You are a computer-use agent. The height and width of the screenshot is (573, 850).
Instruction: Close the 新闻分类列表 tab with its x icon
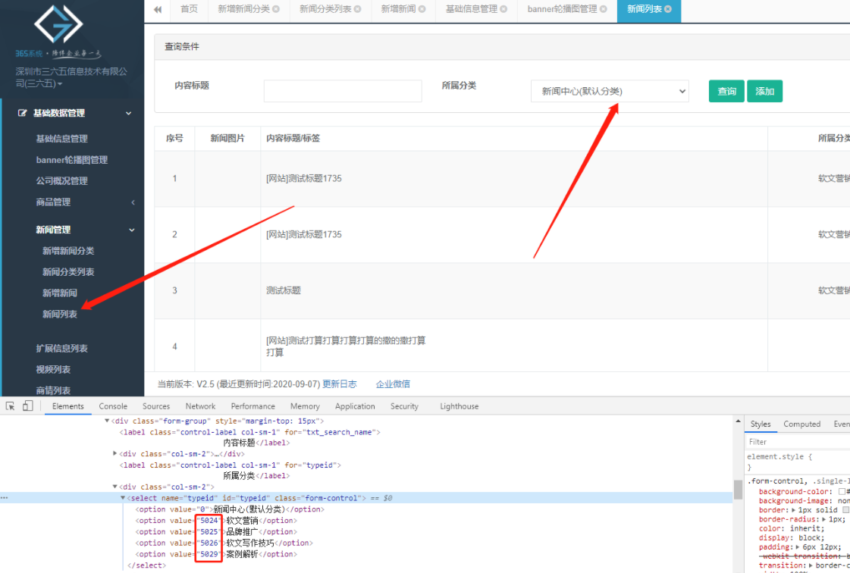[x=357, y=9]
